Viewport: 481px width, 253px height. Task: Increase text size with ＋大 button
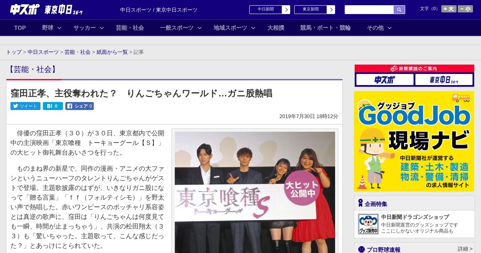[449, 9]
